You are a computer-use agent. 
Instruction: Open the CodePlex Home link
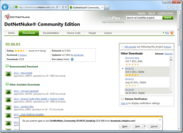point(166,13)
